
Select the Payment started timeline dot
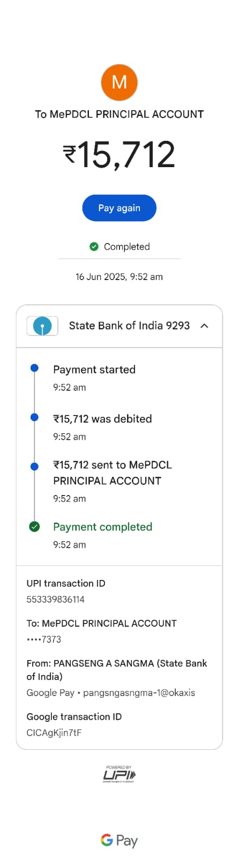click(x=34, y=368)
